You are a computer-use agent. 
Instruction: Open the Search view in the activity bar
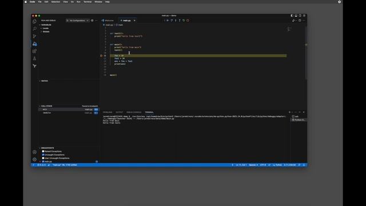click(34, 29)
